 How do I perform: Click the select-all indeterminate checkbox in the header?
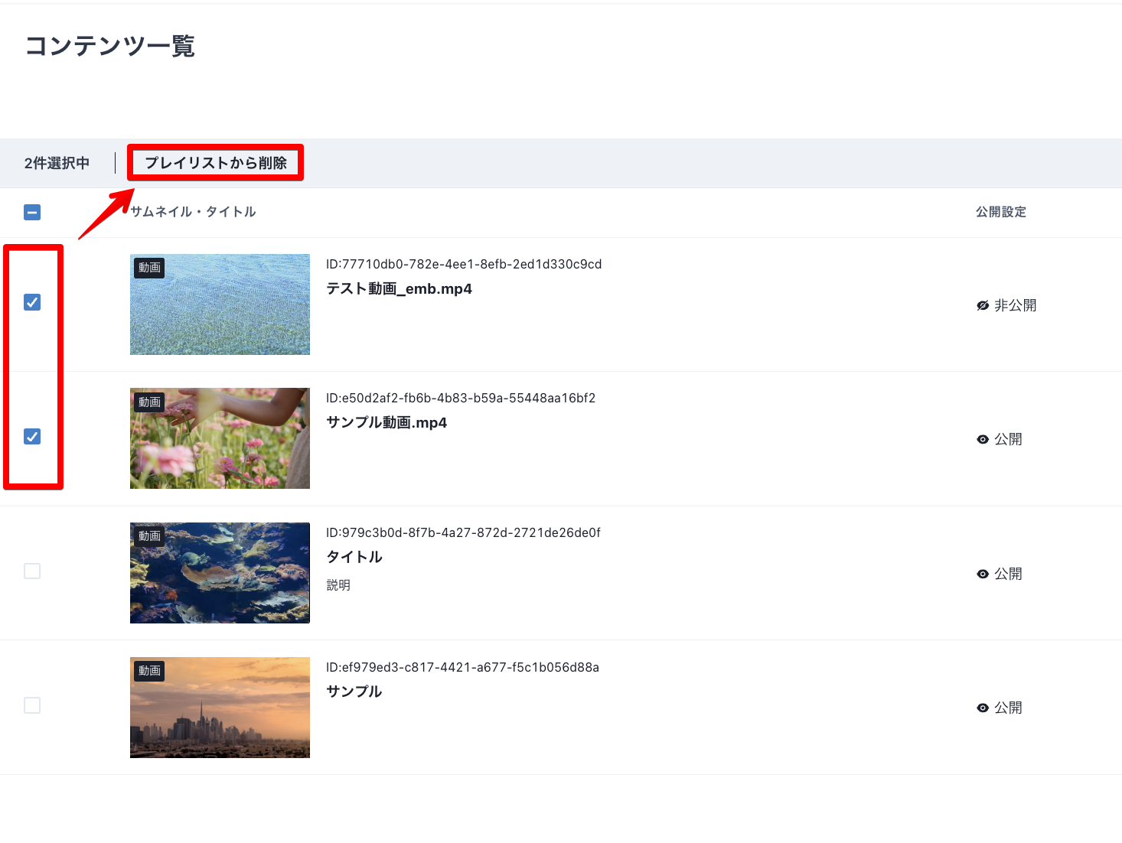click(x=31, y=212)
